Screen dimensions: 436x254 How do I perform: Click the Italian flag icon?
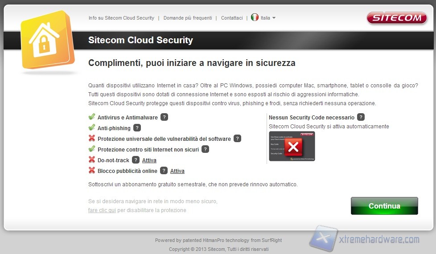tap(255, 17)
